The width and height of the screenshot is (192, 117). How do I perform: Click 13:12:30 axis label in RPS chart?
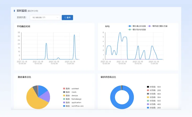click(138, 64)
